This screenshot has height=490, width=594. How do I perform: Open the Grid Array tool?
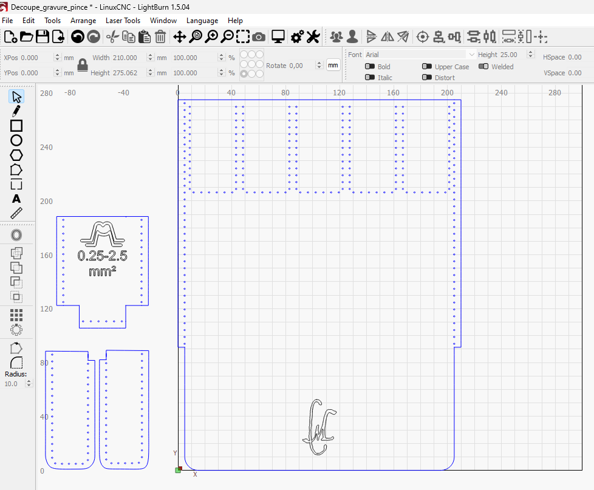point(16,315)
